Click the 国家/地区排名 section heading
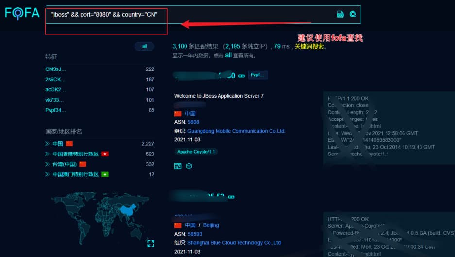 (64, 132)
